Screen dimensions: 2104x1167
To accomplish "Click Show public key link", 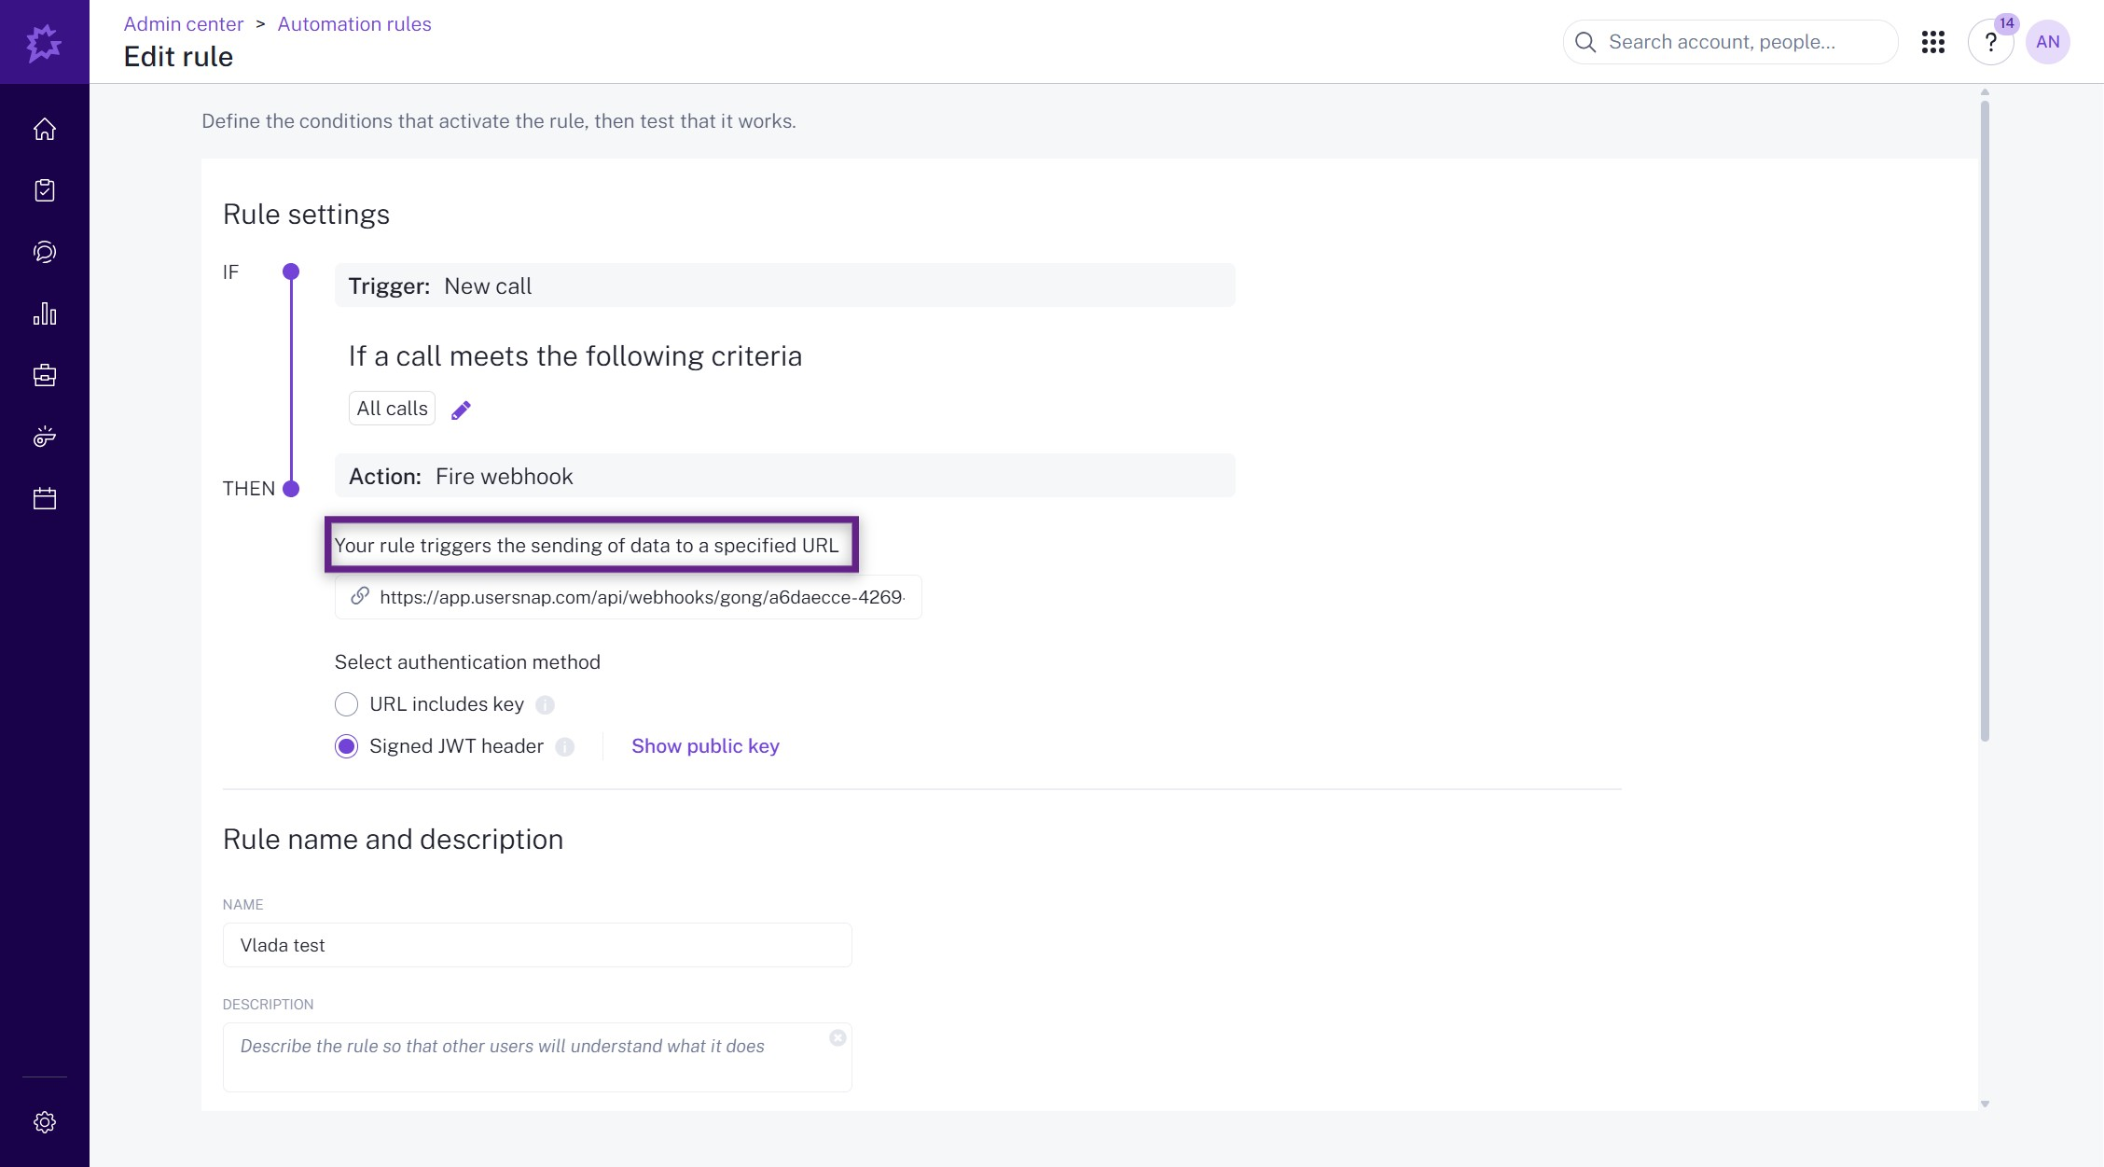I will (705, 746).
